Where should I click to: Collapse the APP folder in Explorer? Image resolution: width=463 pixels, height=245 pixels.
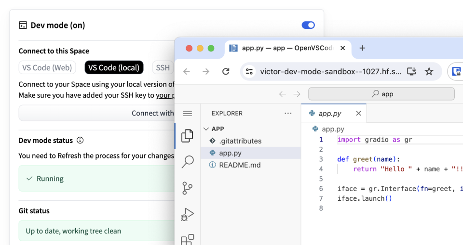(206, 129)
